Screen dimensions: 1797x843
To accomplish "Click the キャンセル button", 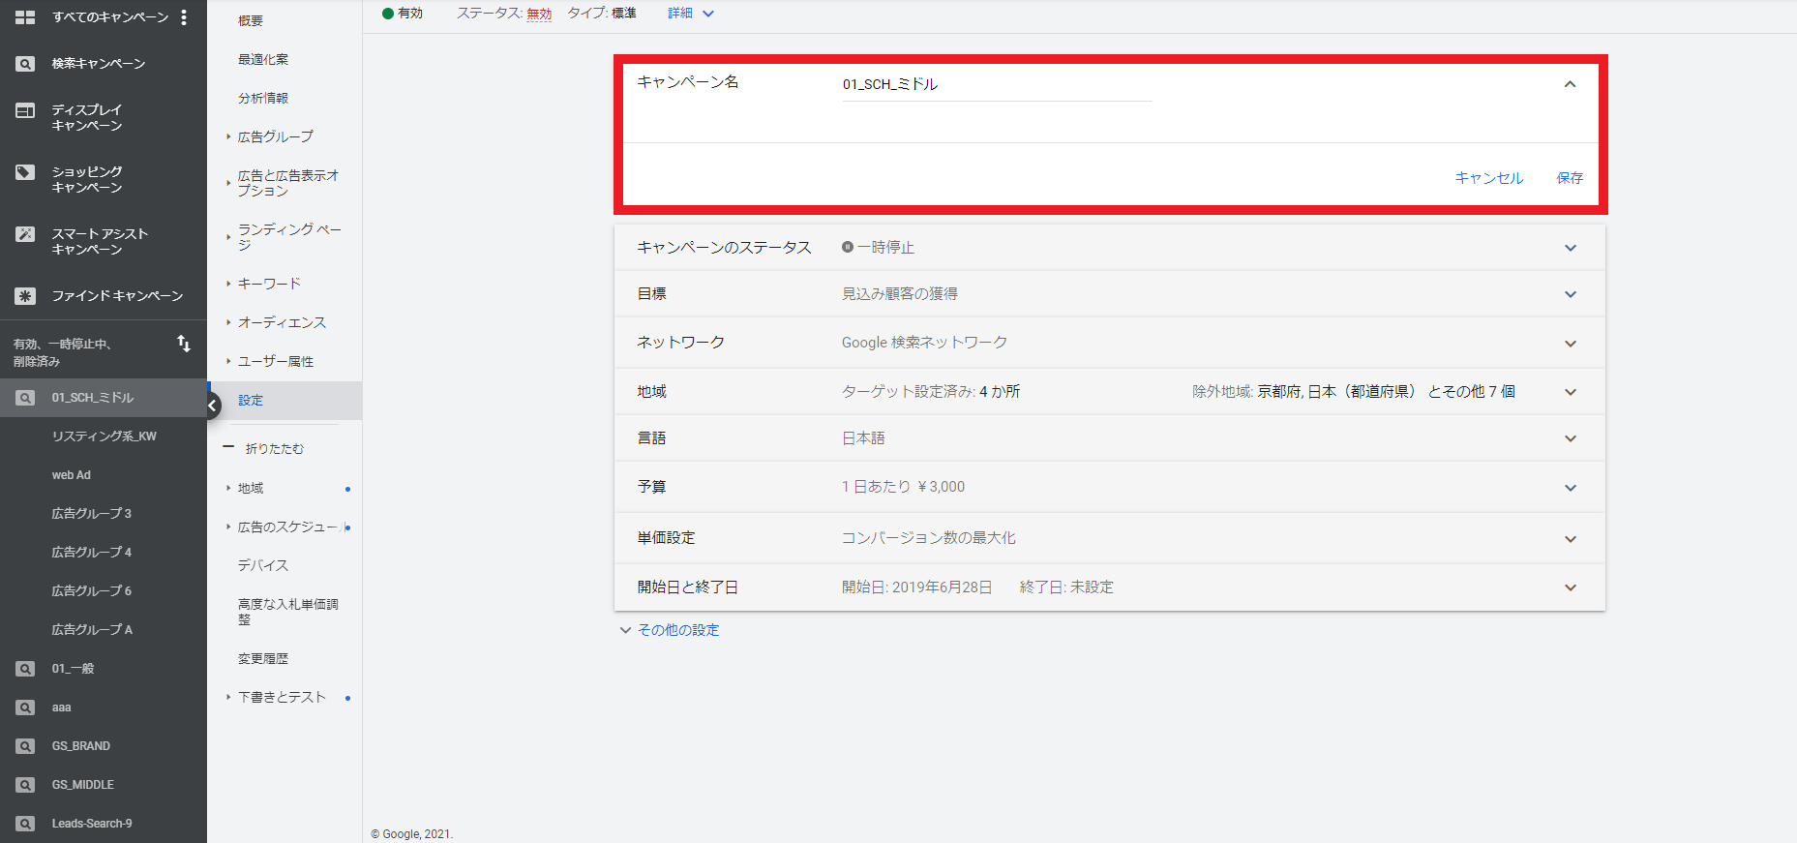I will [1489, 178].
